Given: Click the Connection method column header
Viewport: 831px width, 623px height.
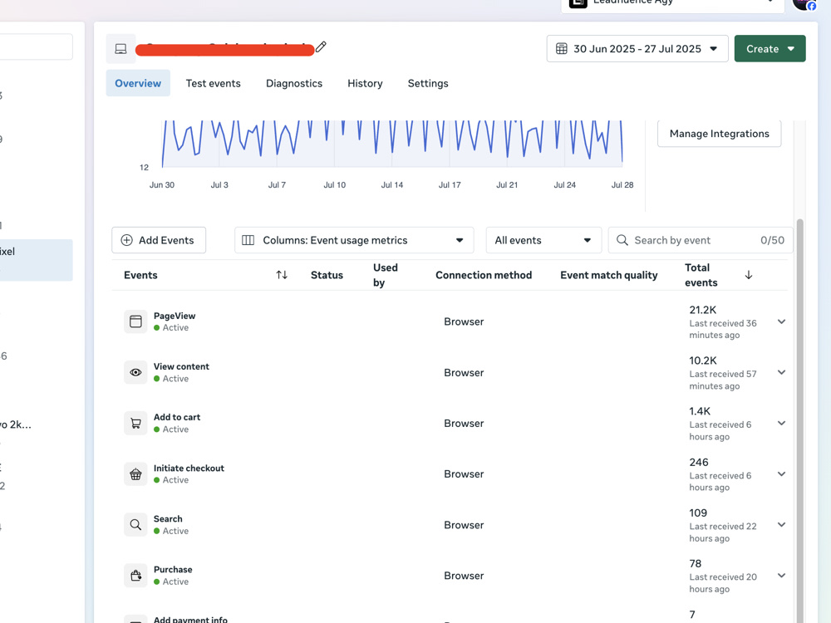Looking at the screenshot, I should tap(484, 275).
